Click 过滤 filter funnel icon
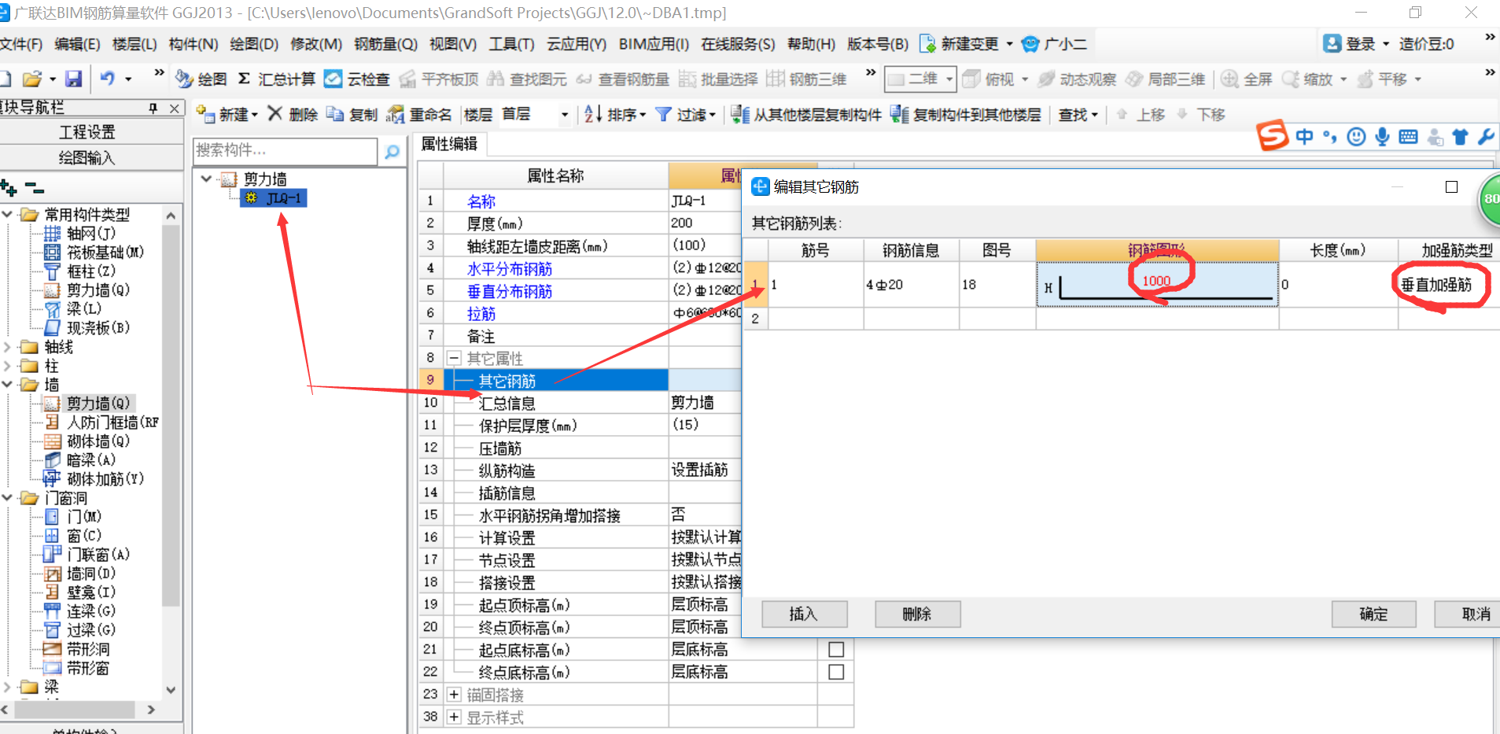This screenshot has width=1500, height=734. pyautogui.click(x=664, y=114)
